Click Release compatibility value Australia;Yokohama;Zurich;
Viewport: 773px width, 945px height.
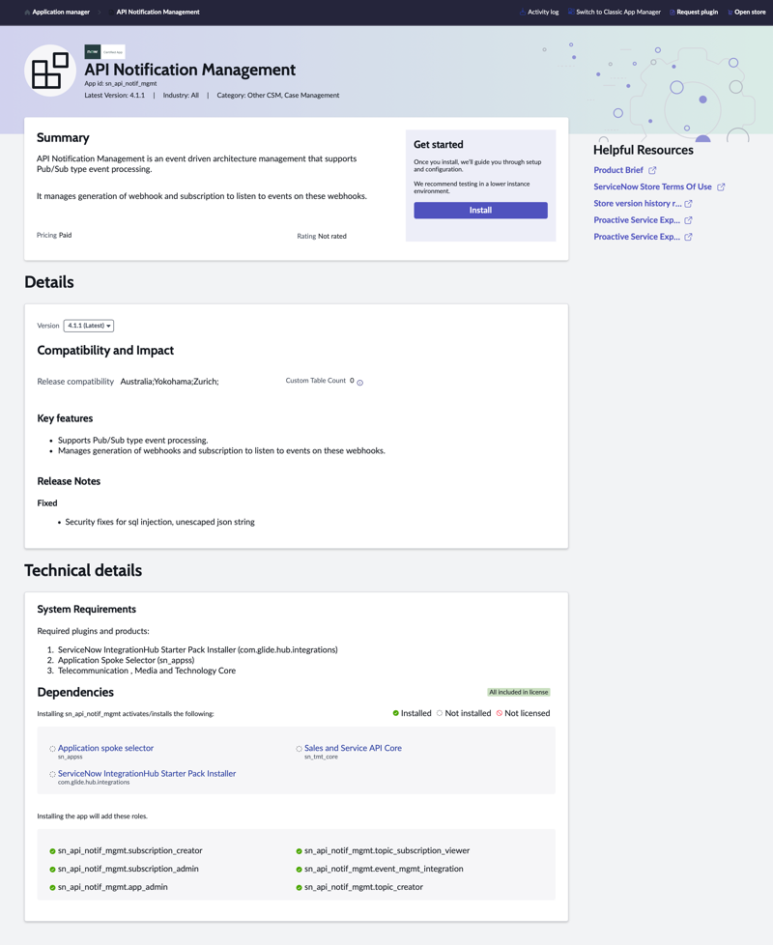pyautogui.click(x=169, y=382)
